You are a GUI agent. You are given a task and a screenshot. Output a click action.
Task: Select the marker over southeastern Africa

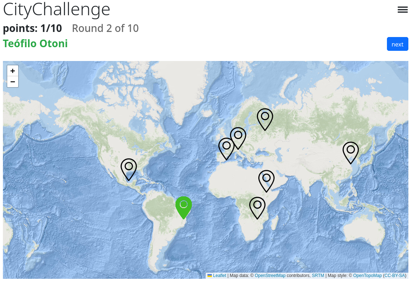257,207
